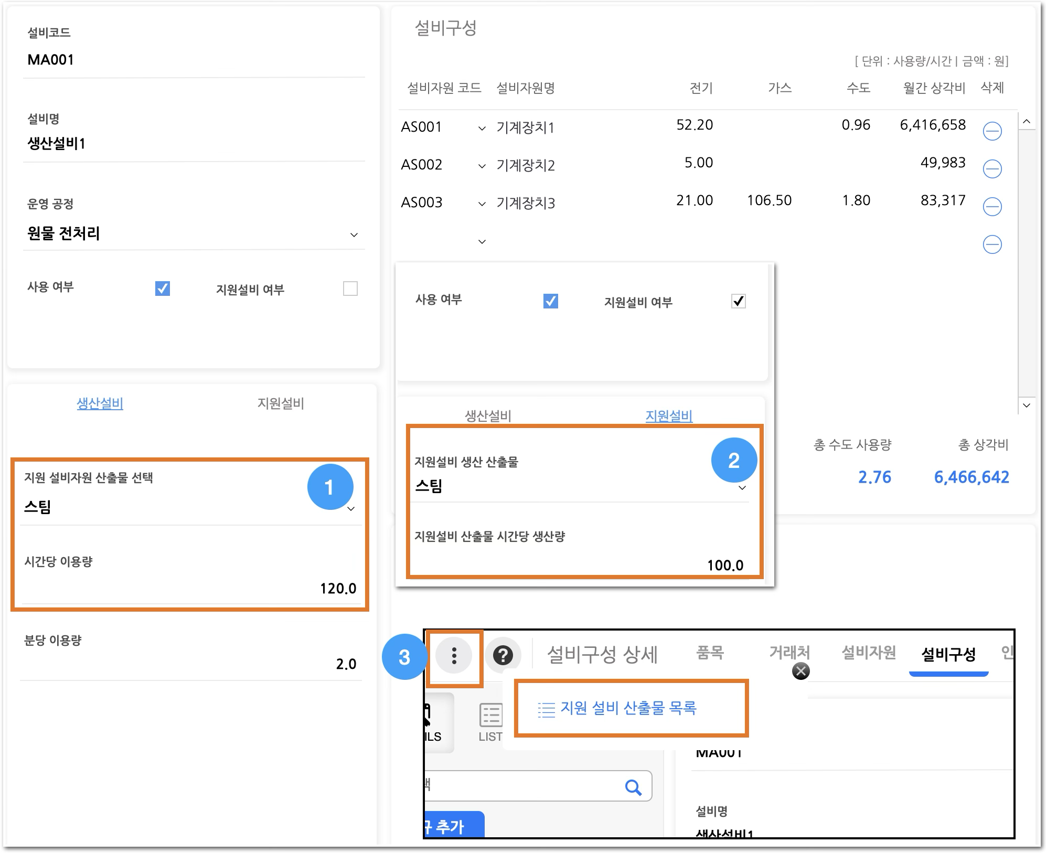Click the 생산설비 link on left panel
Screen dimensions: 1046x853
(100, 403)
